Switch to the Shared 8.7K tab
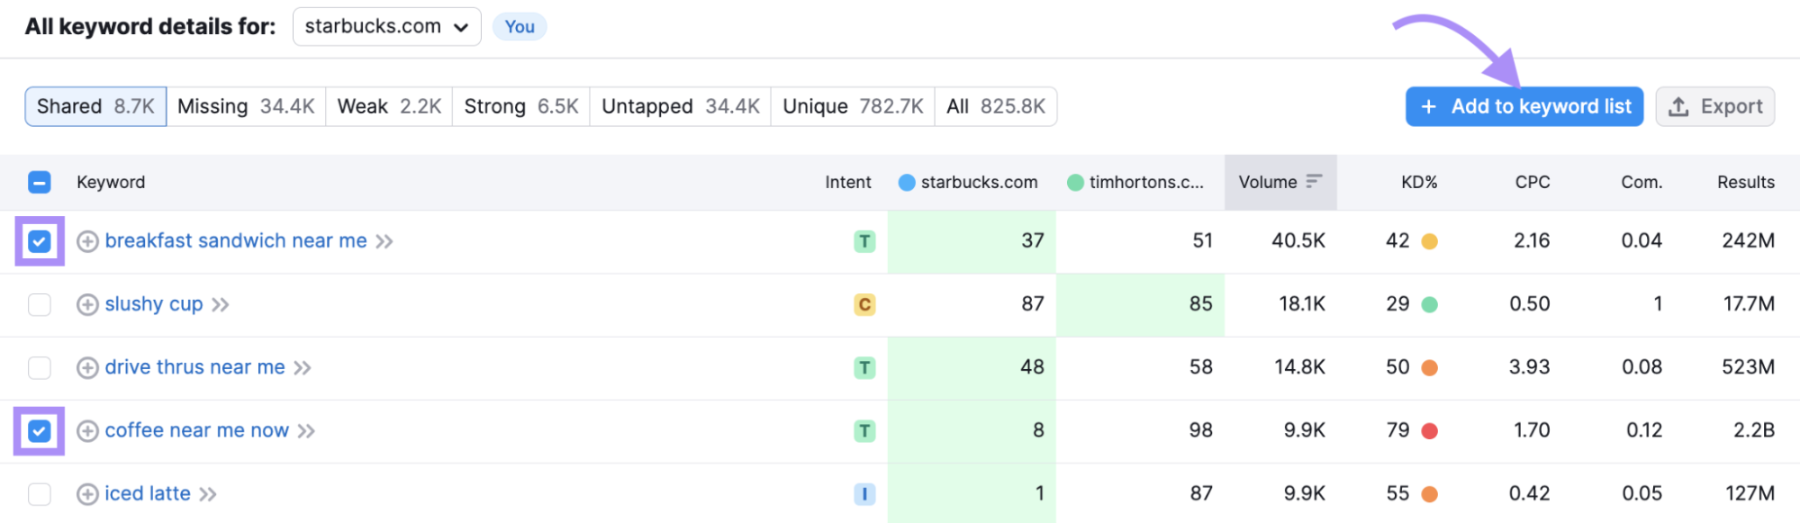Screen dimensions: 1800x523 [95, 106]
